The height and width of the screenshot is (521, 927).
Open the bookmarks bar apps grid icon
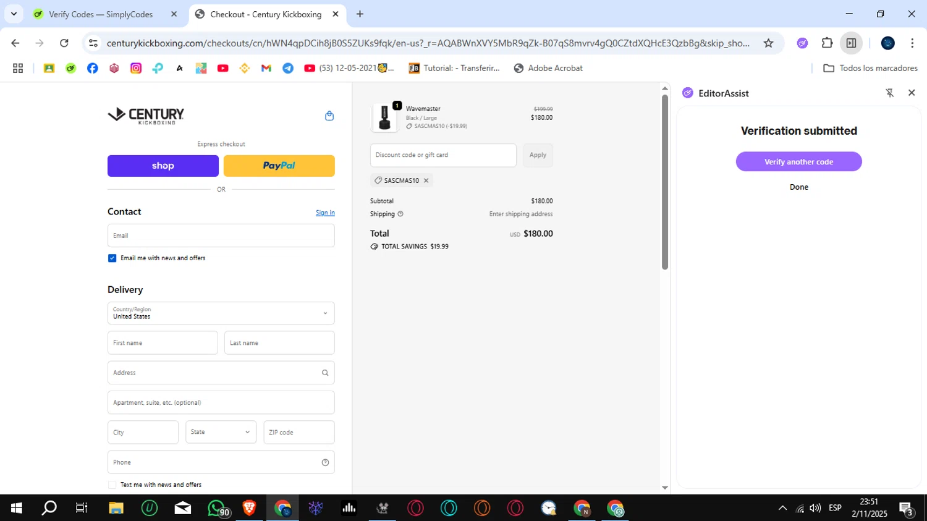(x=18, y=68)
